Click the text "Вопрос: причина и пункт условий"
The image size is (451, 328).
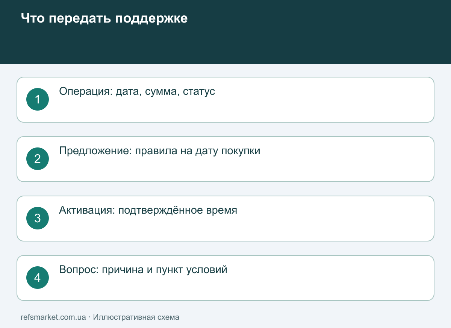click(143, 270)
